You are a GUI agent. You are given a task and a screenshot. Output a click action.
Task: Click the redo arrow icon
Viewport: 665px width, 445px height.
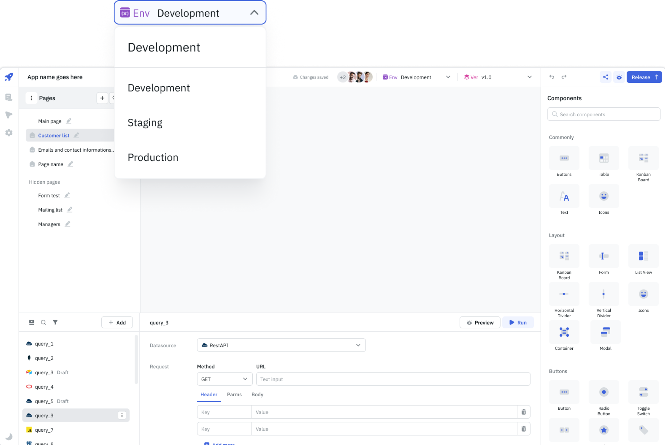[564, 77]
